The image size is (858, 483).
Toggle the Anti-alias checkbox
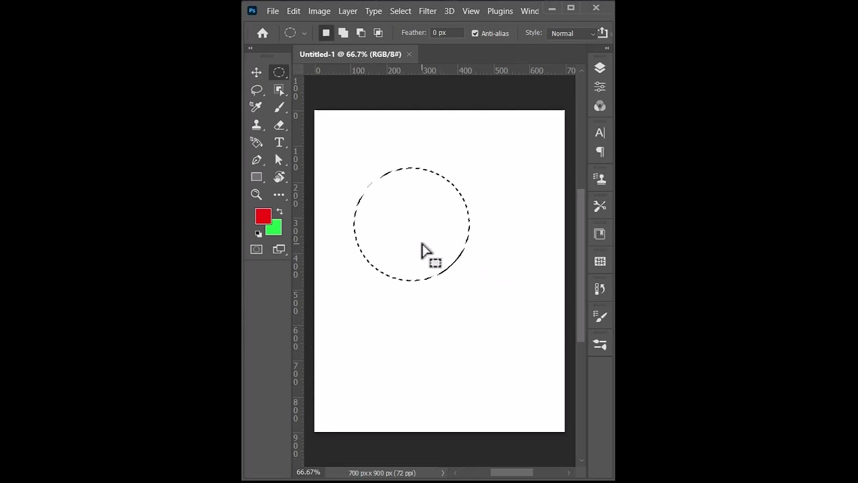pyautogui.click(x=475, y=34)
